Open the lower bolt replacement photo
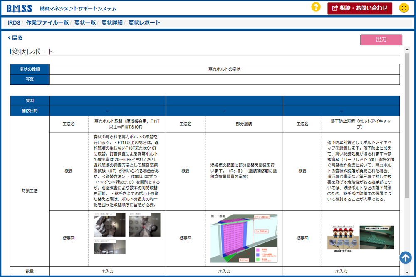Image resolution: width=416 pixels, height=277 pixels. pyautogui.click(x=109, y=246)
